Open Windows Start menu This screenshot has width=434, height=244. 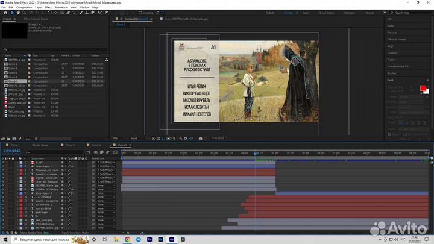[x=5, y=239]
